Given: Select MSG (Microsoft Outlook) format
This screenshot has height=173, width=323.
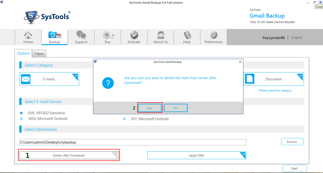Looking at the screenshot, I should tap(21, 119).
